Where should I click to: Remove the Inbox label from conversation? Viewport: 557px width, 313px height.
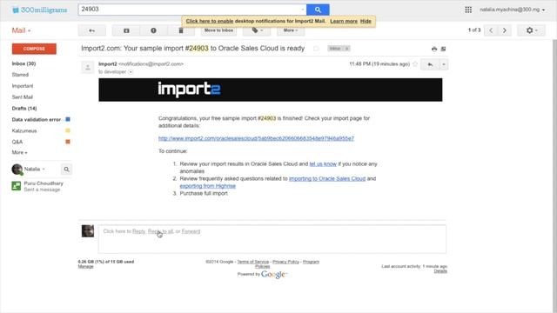pyautogui.click(x=347, y=49)
